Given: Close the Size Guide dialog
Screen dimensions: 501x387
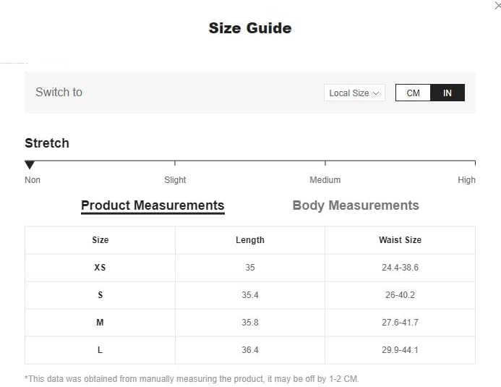Looking at the screenshot, I should coord(497,5).
